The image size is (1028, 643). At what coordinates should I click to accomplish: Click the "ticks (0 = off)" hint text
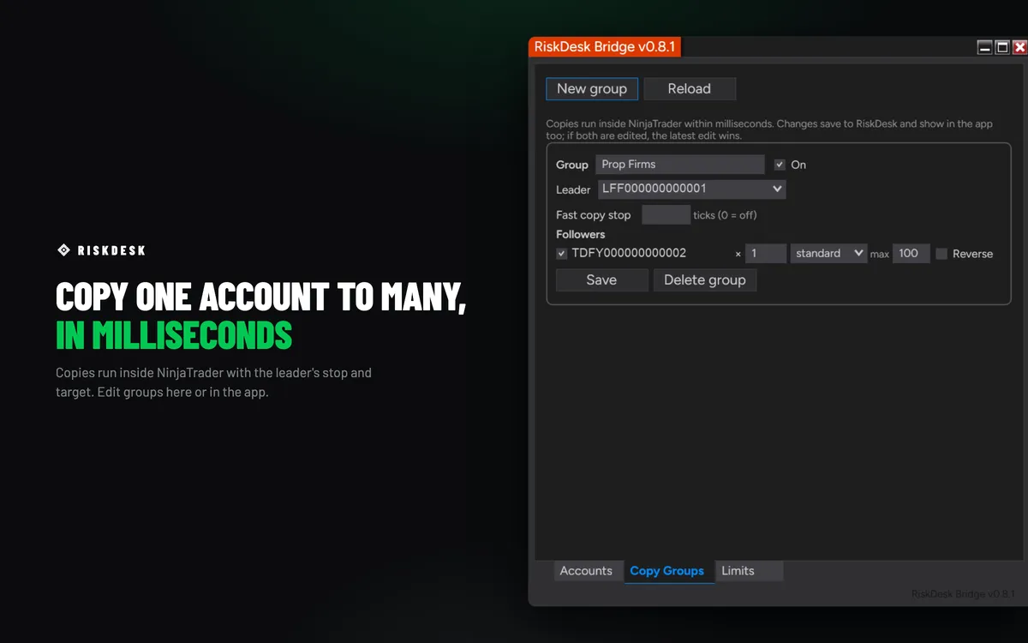(x=725, y=215)
